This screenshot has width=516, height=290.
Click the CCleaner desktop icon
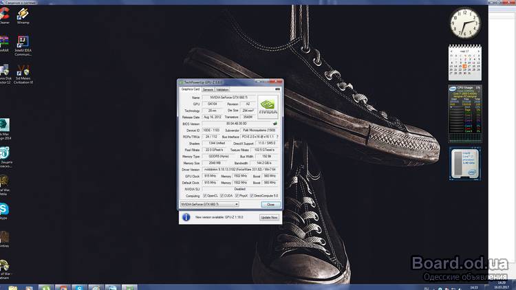coord(4,16)
